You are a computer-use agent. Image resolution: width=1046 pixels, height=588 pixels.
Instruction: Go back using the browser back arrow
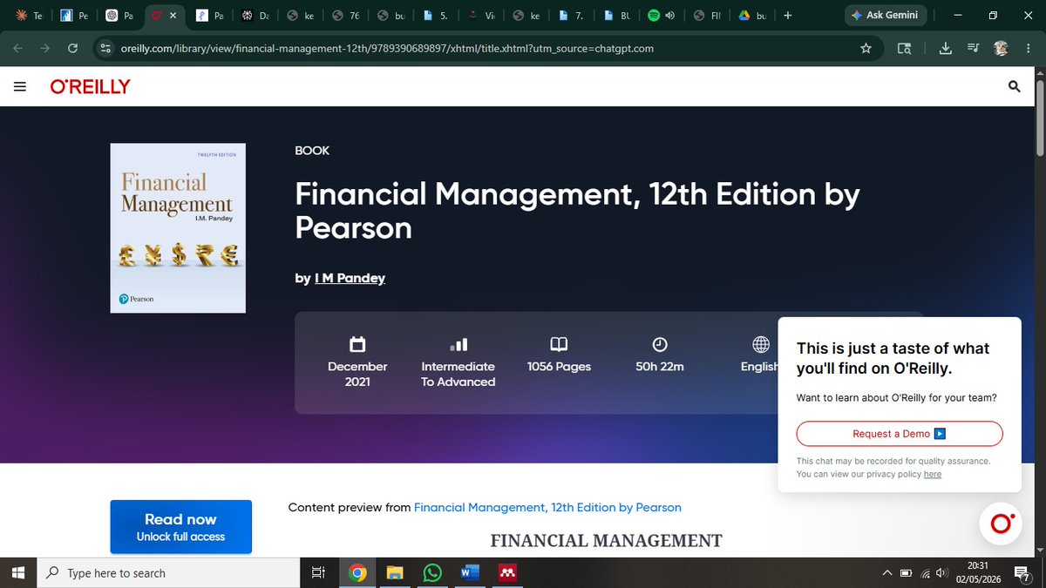19,49
